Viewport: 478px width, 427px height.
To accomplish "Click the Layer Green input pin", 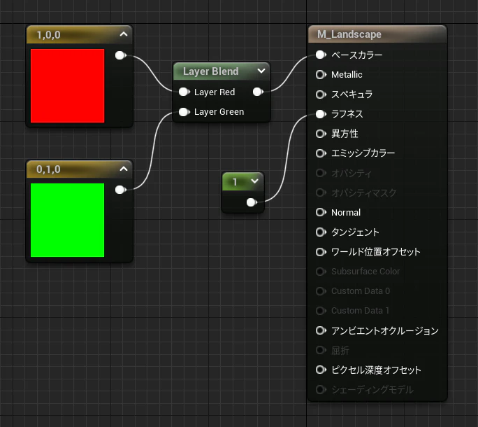I will [x=184, y=112].
